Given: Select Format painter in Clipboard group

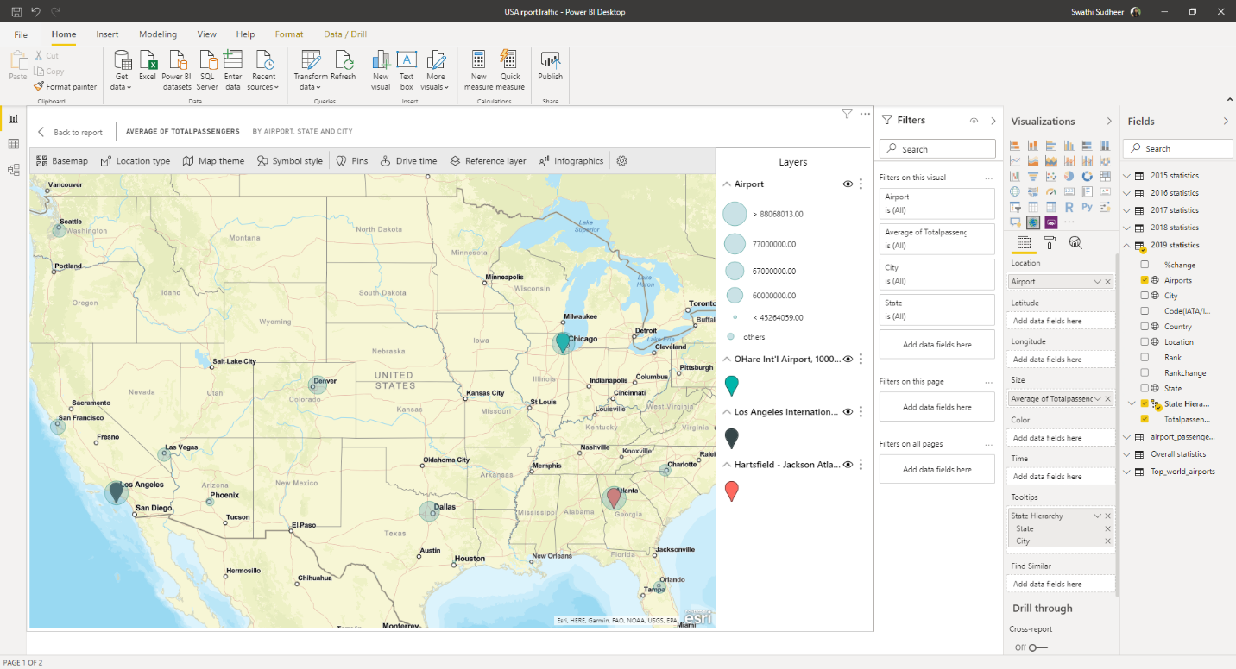Looking at the screenshot, I should [66, 86].
